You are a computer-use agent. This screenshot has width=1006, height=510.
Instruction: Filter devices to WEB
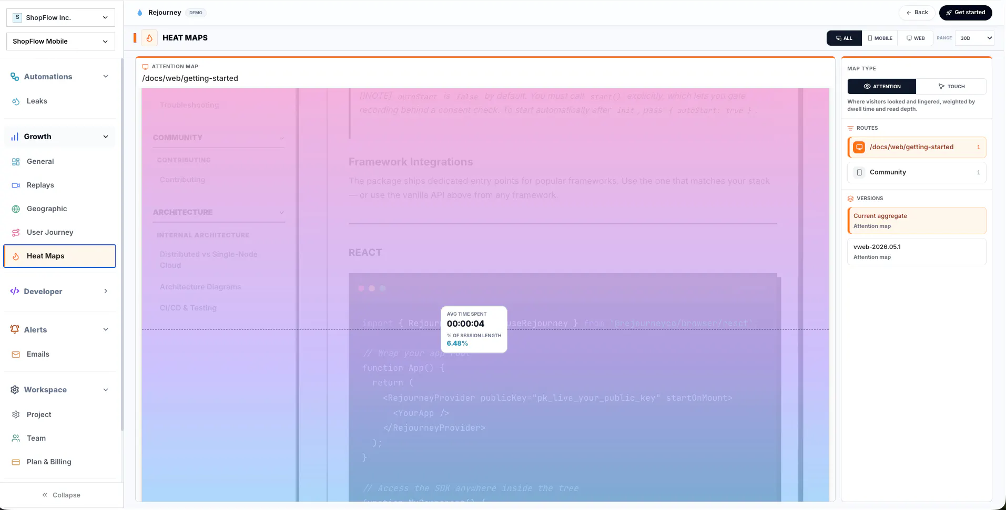pos(916,38)
